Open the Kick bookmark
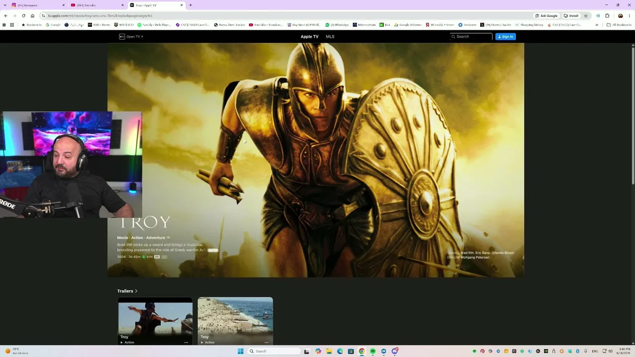Image resolution: width=635 pixels, height=357 pixels. (385, 25)
